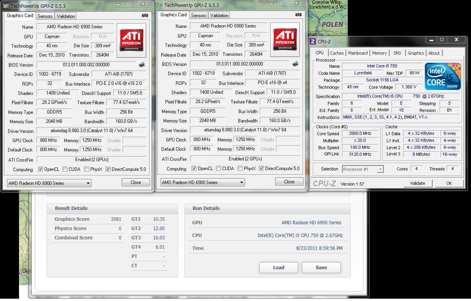
Task: Click Combined Score row in Result Details
Action: pos(88,238)
